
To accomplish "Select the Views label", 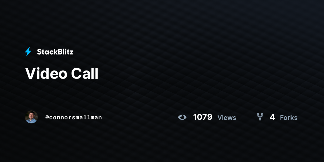I will [x=227, y=117].
